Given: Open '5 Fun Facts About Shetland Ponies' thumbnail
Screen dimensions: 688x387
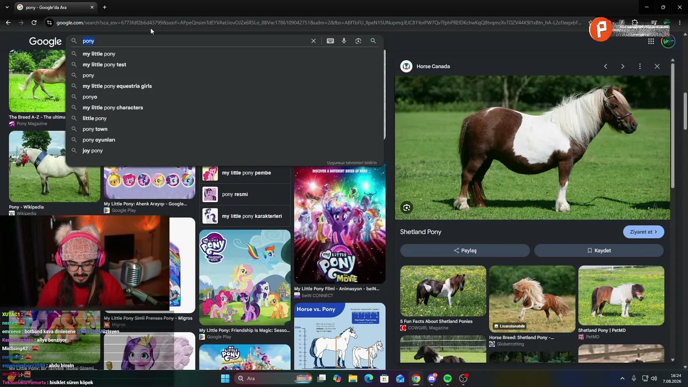Looking at the screenshot, I should (x=443, y=291).
